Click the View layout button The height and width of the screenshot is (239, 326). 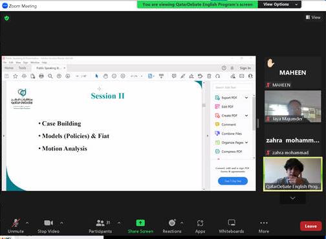click(x=313, y=17)
